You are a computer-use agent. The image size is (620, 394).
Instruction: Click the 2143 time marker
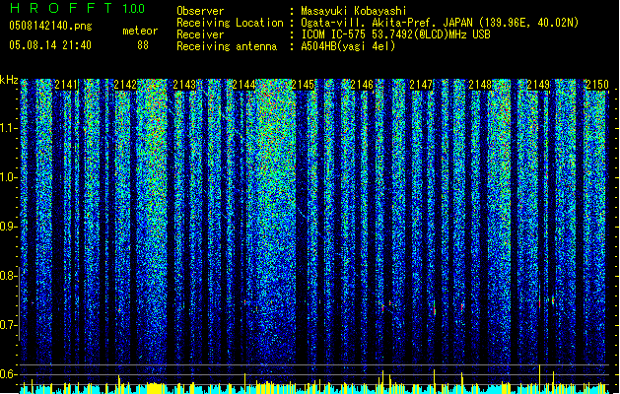pyautogui.click(x=184, y=85)
